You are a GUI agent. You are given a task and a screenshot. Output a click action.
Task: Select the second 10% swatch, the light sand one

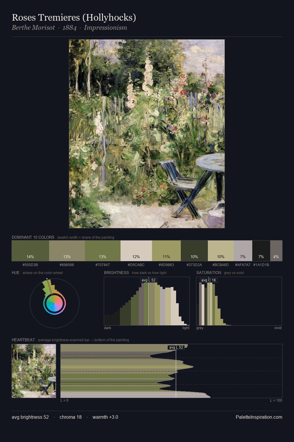[x=221, y=251]
